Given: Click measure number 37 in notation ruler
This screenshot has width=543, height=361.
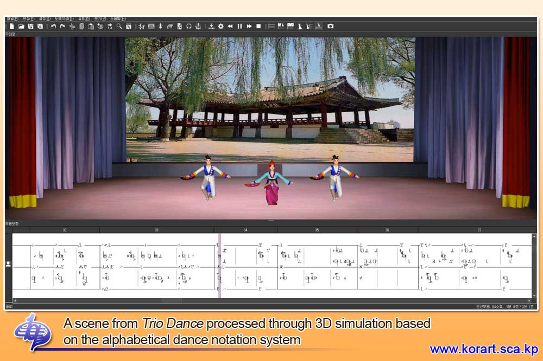Looking at the screenshot, I should (479, 230).
